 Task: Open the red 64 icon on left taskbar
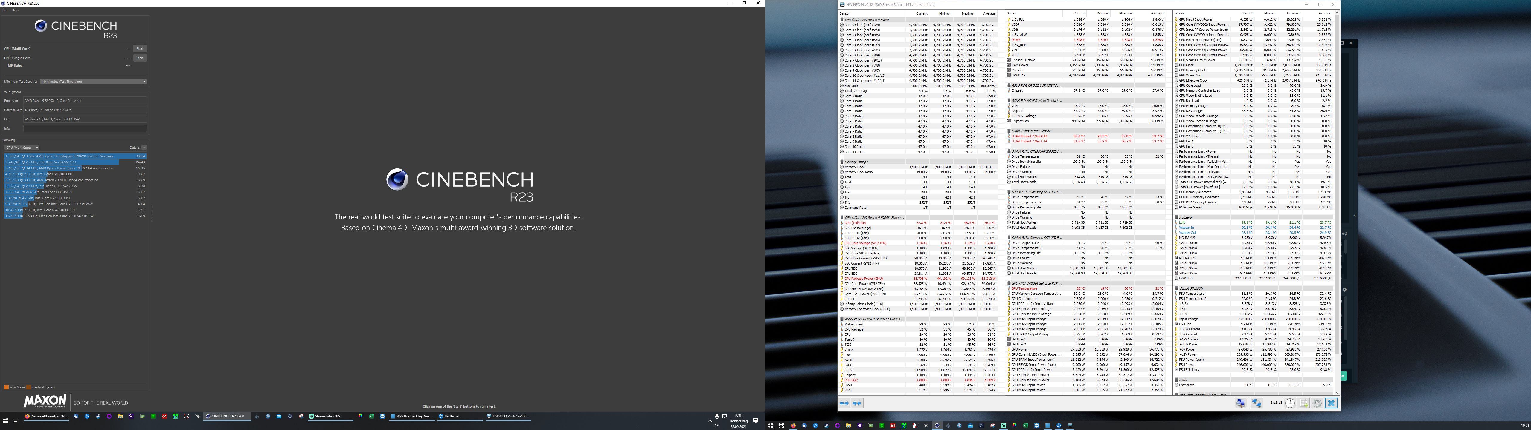click(x=165, y=416)
